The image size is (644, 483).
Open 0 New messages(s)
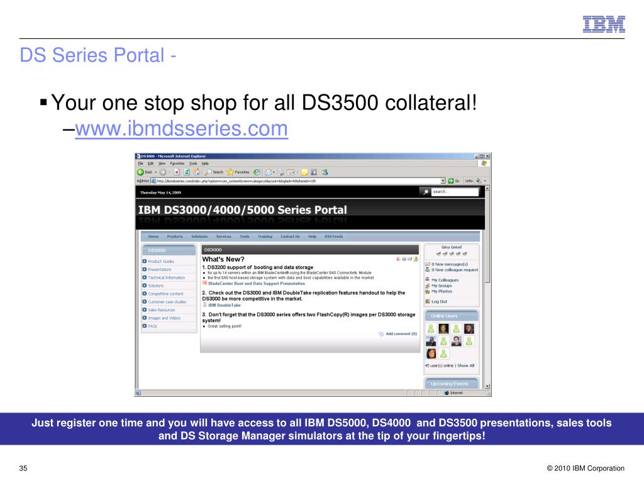[449, 265]
